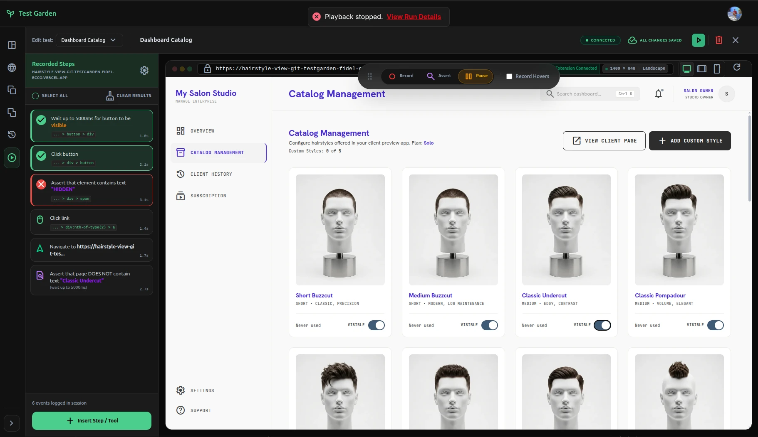Run the test with the green play button
This screenshot has height=437, width=758.
(699, 40)
